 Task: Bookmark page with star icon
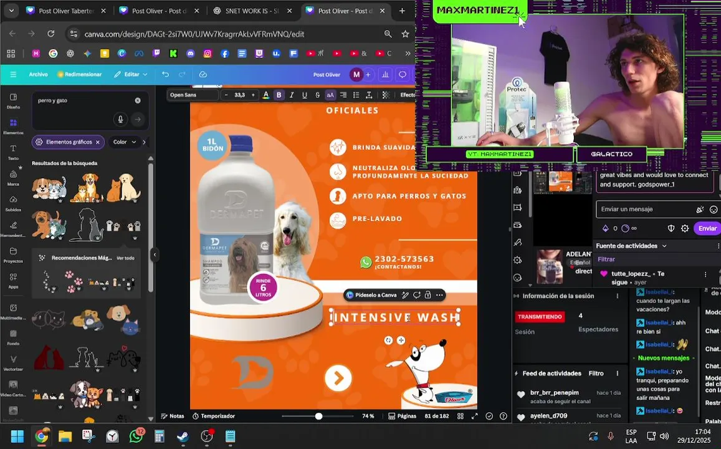[405, 34]
